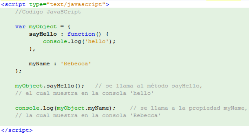Screen dimensions: 249x135
Task: Click the console.log('hello'); statement
Action: [x=79, y=41]
